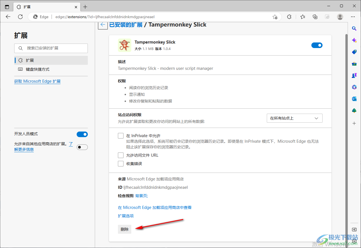Click the address bar URL

[105, 17]
